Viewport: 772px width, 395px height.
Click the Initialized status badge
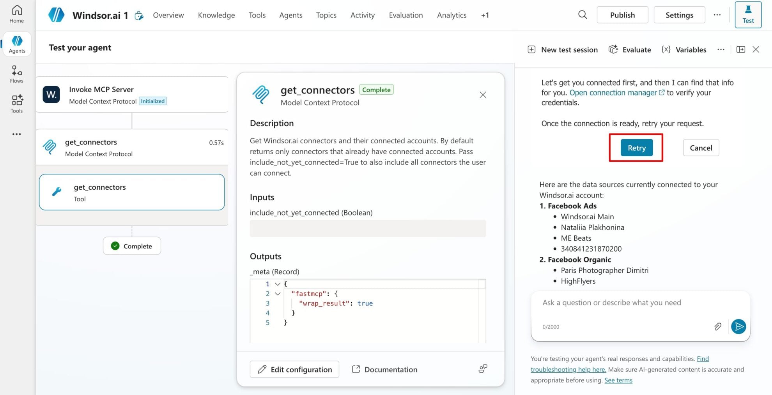point(153,101)
